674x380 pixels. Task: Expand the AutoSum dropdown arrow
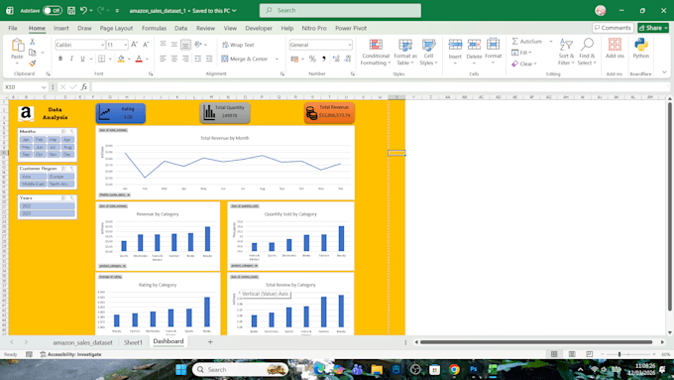click(551, 42)
